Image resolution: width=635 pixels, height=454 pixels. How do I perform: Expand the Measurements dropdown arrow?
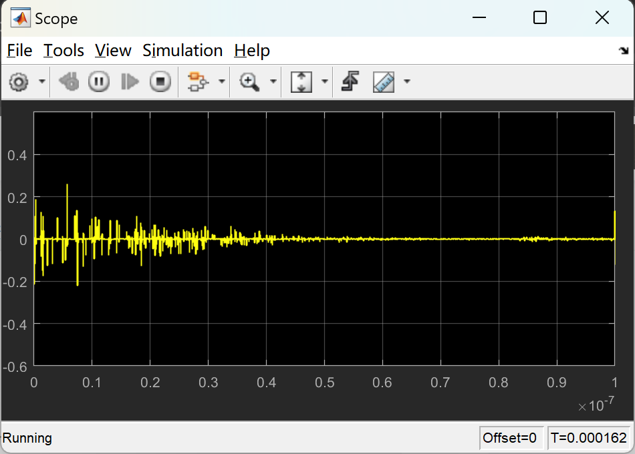coord(407,81)
